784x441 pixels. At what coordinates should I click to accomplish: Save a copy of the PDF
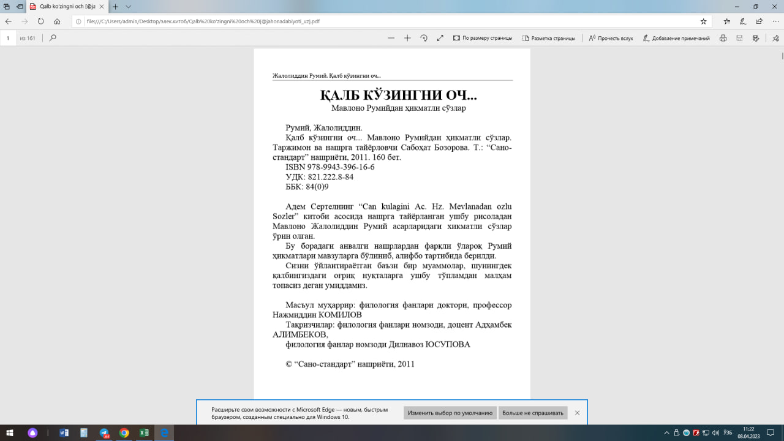tap(739, 37)
